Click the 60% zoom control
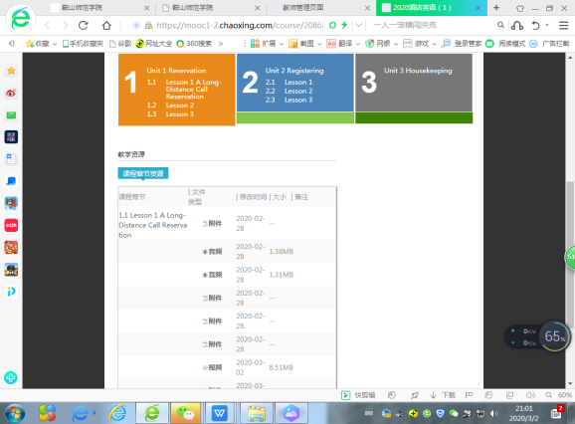The height and width of the screenshot is (424, 575). (558, 395)
